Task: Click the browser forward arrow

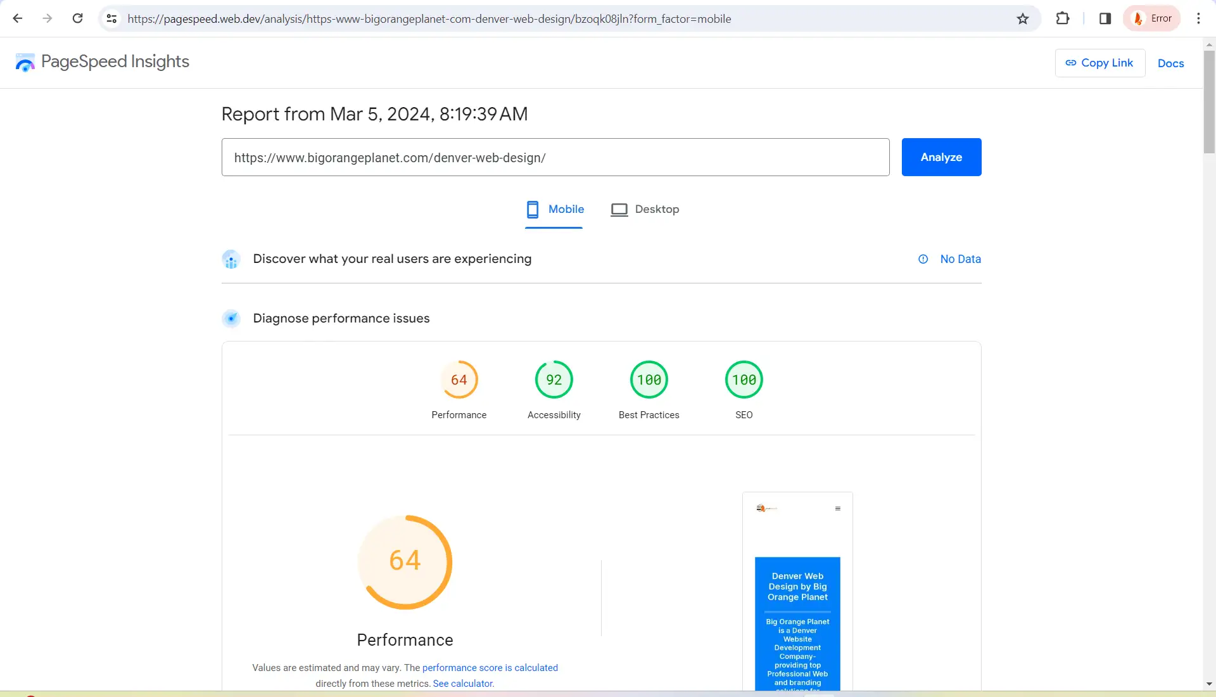Action: pyautogui.click(x=47, y=18)
